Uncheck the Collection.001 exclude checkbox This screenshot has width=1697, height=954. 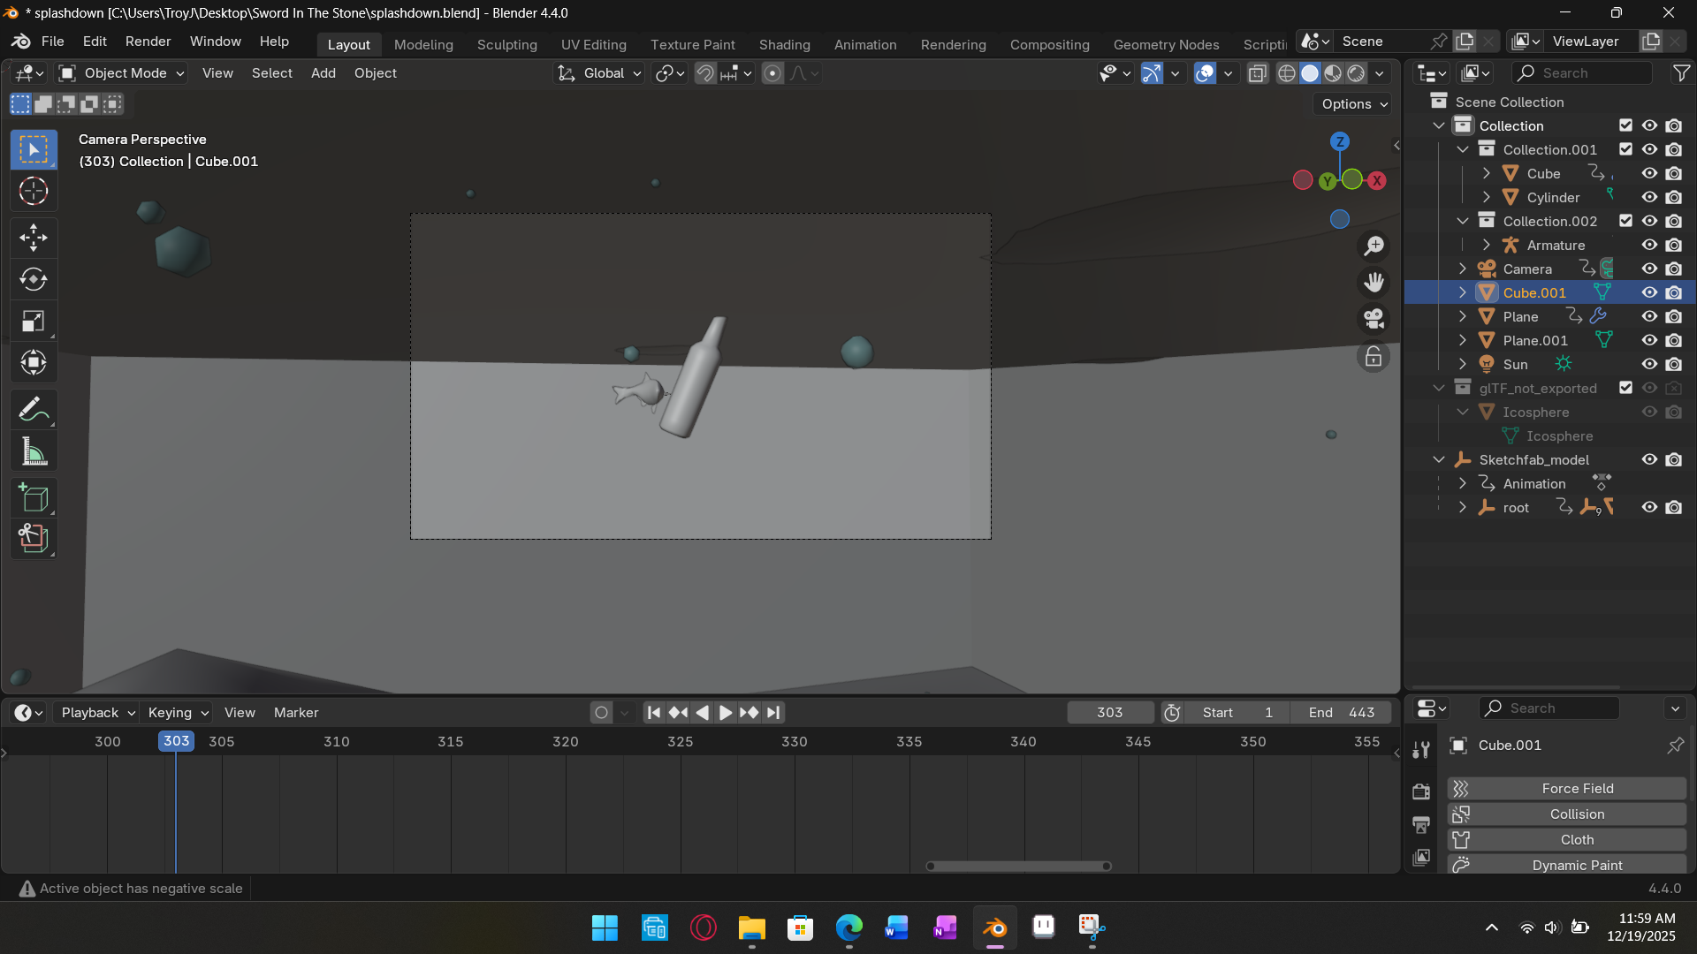pos(1625,149)
